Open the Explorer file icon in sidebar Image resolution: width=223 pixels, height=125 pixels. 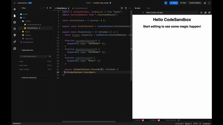(x=15, y=16)
